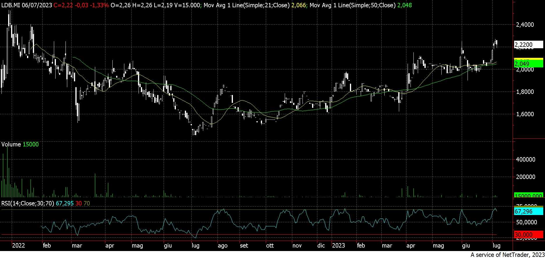This screenshot has height=258, width=545.
Task: Click the 400000 volume axis label
Action: 525,159
